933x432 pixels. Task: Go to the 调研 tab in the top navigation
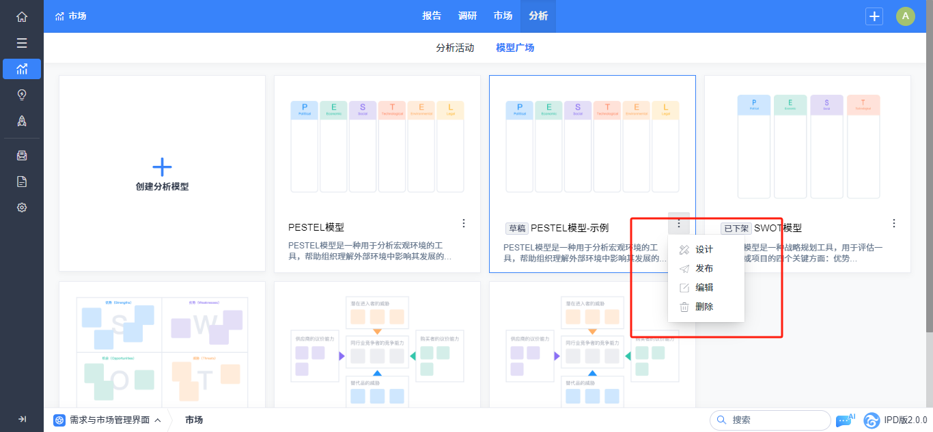pyautogui.click(x=468, y=16)
